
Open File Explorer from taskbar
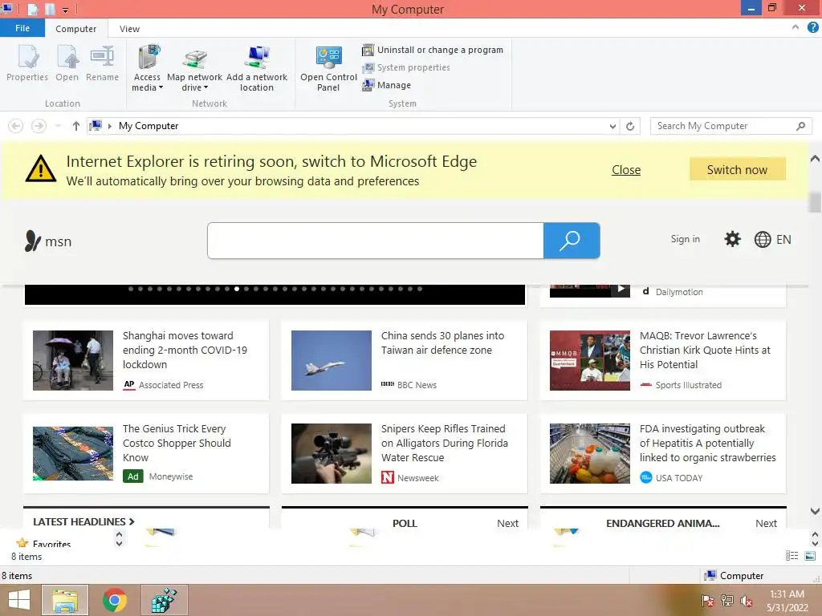65,600
